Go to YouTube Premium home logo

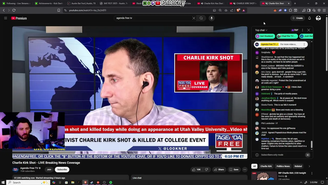coord(19,18)
